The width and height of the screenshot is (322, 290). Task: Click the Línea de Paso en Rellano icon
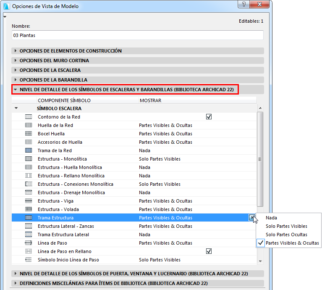point(29,251)
